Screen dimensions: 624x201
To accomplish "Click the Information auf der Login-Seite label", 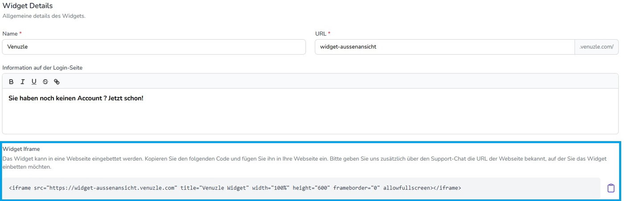I will (x=42, y=68).
